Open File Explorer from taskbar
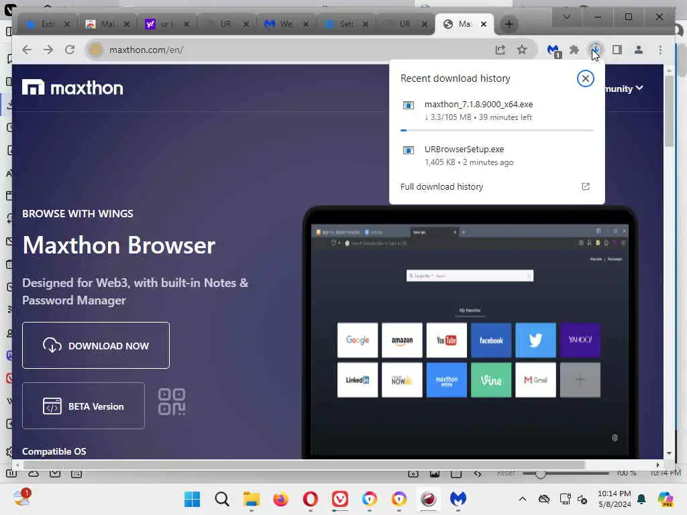The width and height of the screenshot is (687, 515). (252, 499)
